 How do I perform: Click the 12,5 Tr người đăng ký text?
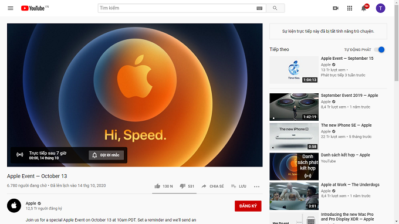[x=44, y=208]
